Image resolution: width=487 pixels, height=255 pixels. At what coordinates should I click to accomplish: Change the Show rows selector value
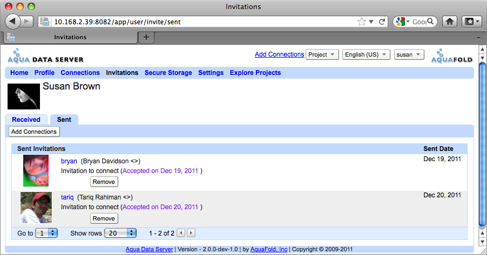120,233
